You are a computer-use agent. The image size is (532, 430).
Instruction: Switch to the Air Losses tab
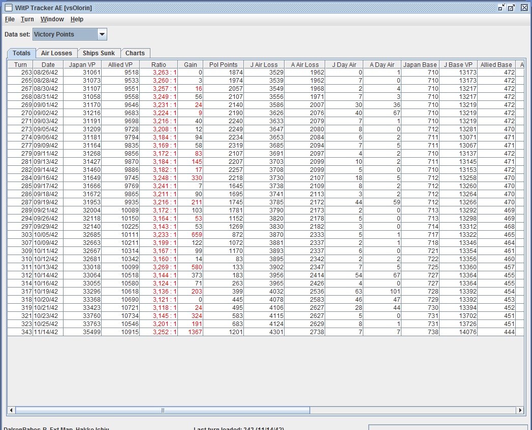coord(57,53)
